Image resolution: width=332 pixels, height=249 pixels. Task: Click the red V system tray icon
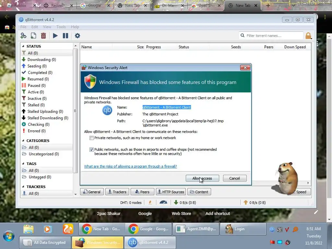[x=287, y=229]
